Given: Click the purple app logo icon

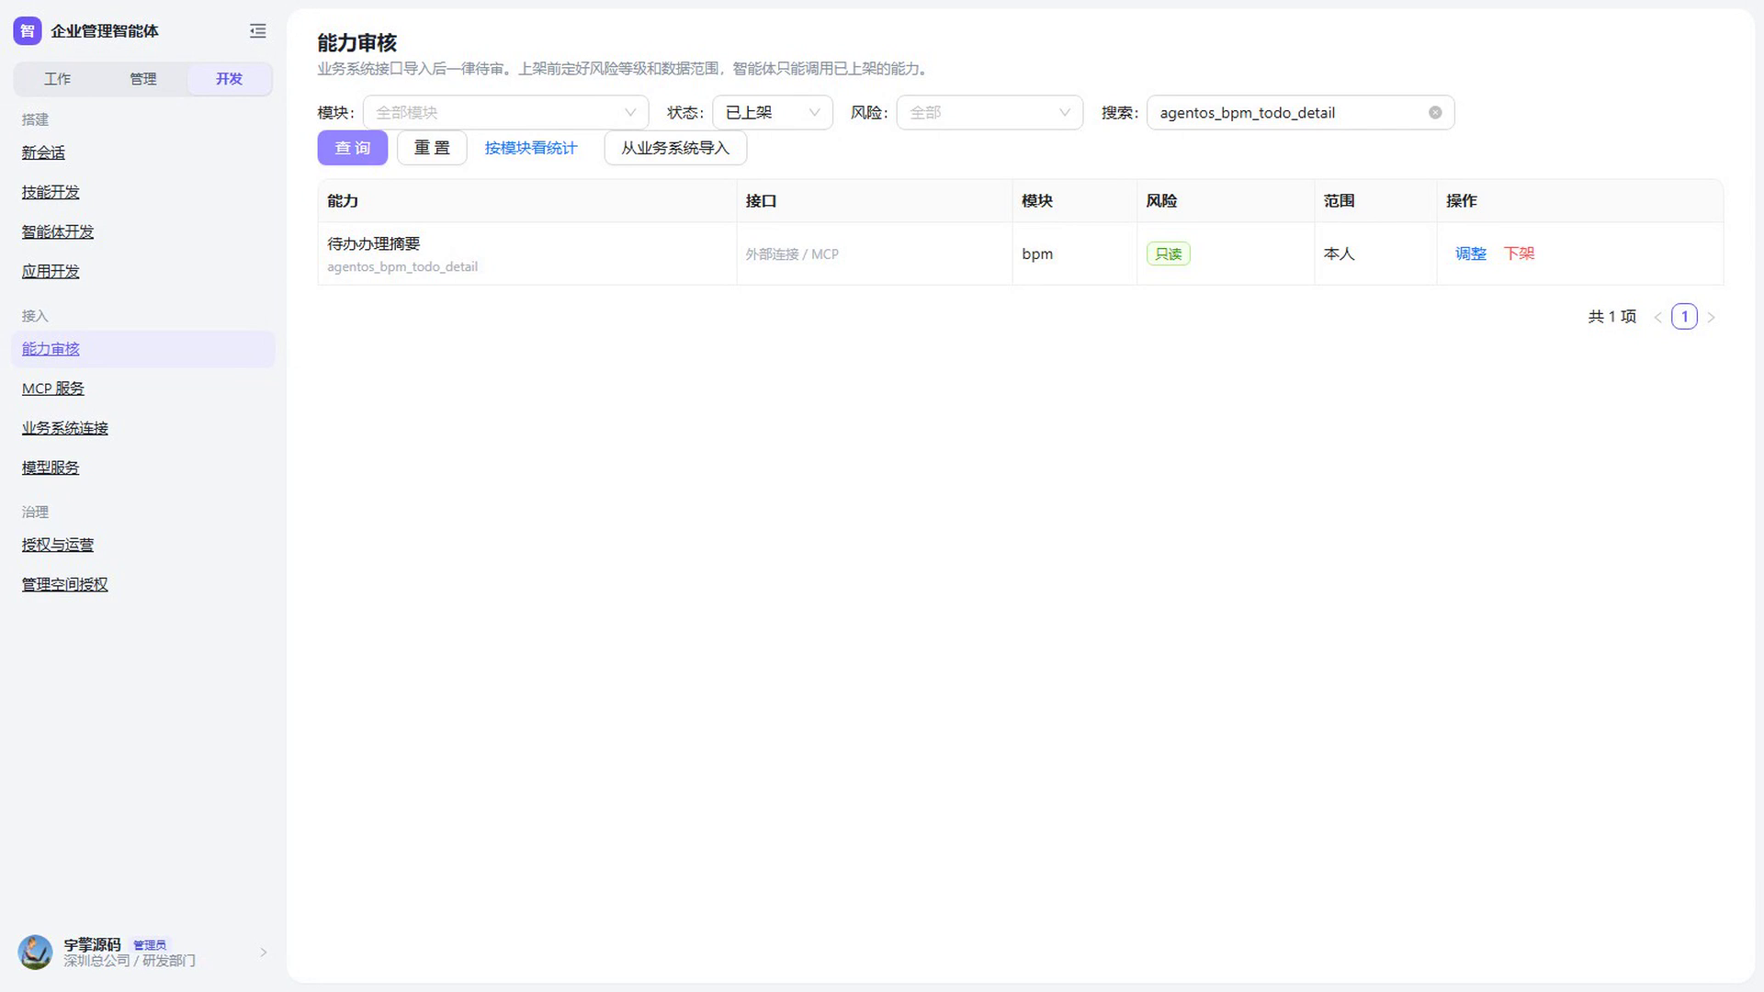Looking at the screenshot, I should [28, 31].
